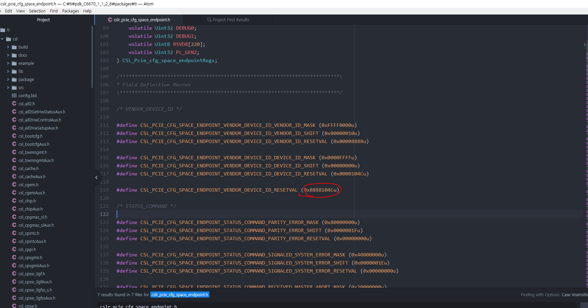This screenshot has height=308, width=588.
Task: Click the config.bld file icon
Action: 14,95
